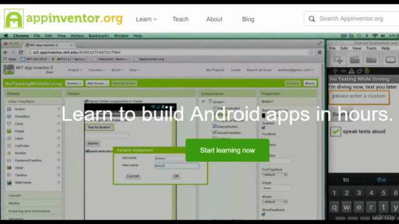Image resolution: width=399 pixels, height=224 pixels.
Task: Collapse Screen1 tree node in Components
Action: [203, 101]
